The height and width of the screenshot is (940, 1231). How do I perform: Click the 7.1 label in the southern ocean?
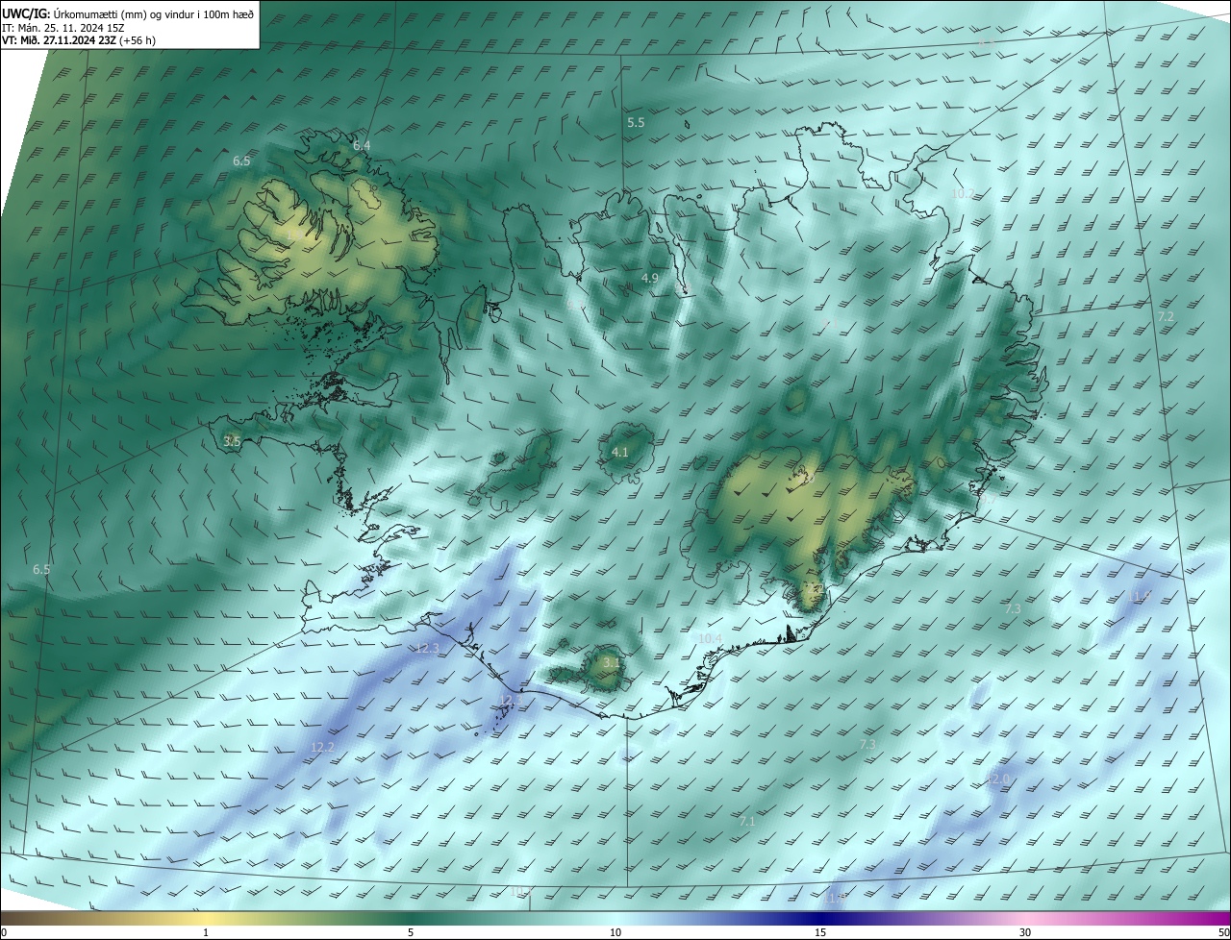tap(747, 822)
